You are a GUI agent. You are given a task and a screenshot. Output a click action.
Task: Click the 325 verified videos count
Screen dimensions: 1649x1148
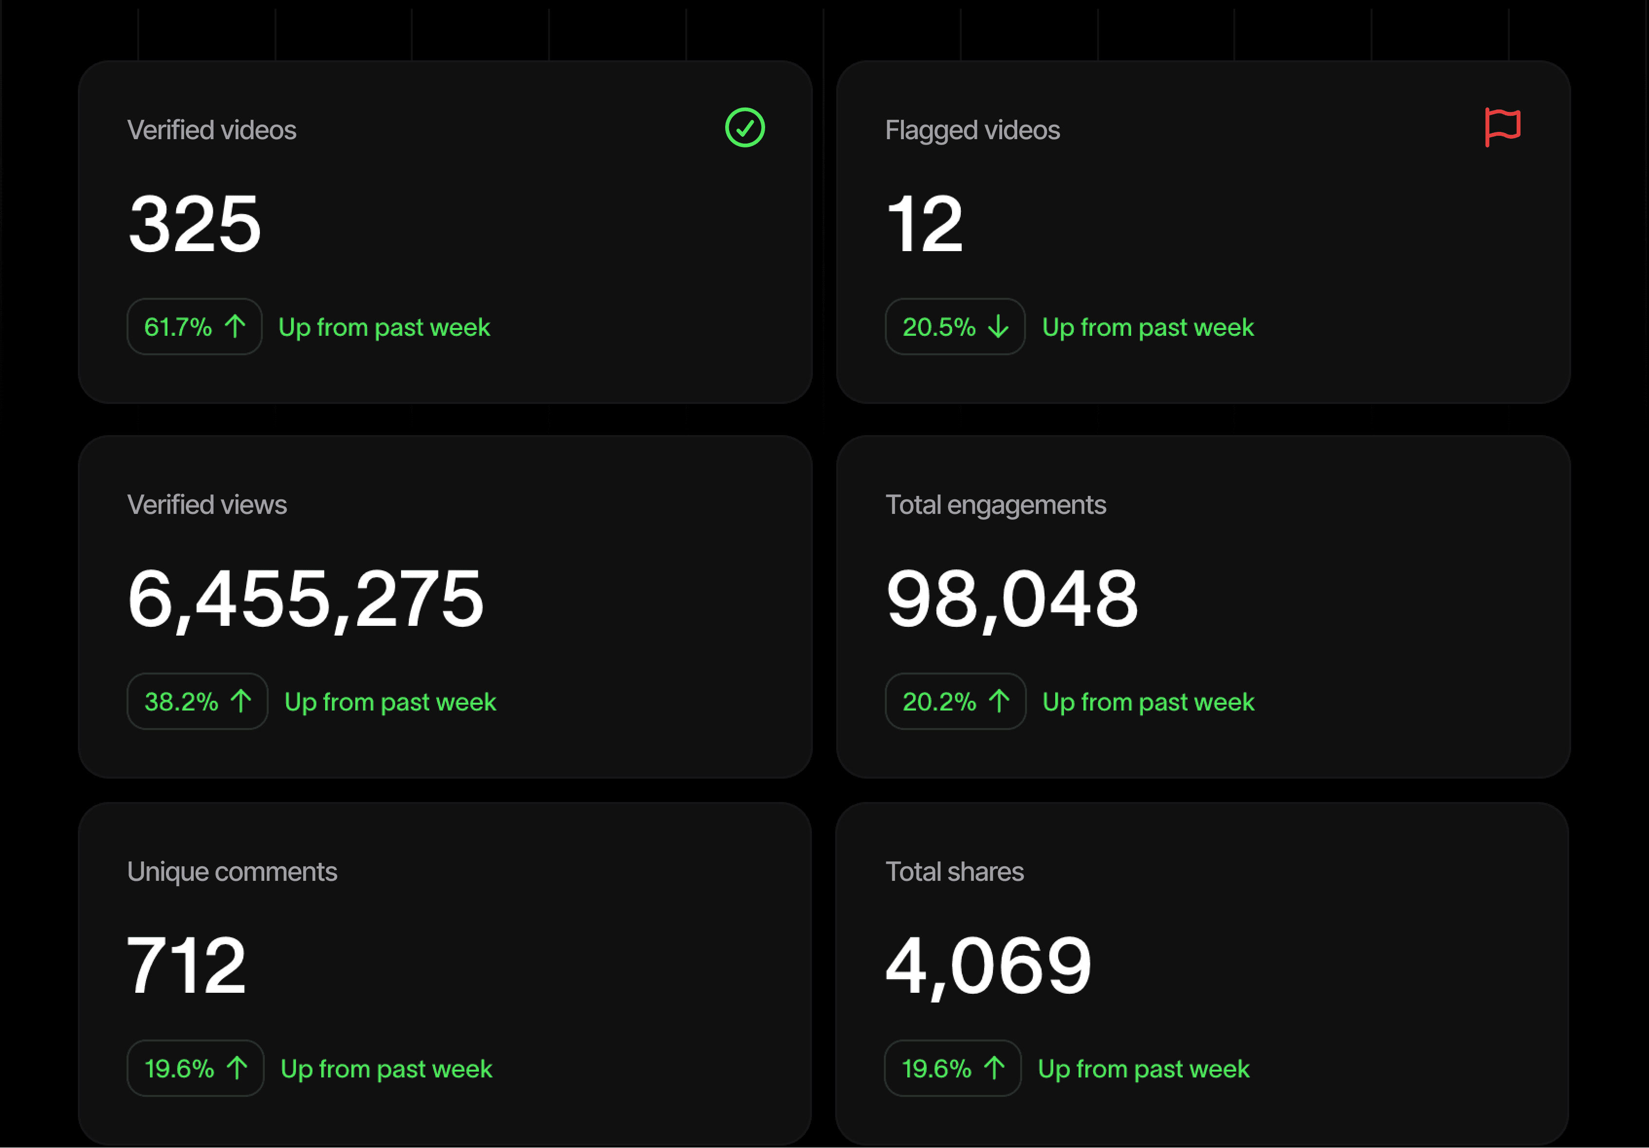pos(195,224)
